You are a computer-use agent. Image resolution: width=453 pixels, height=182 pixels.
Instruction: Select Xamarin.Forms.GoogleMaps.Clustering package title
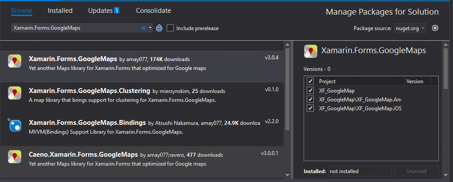click(x=89, y=91)
